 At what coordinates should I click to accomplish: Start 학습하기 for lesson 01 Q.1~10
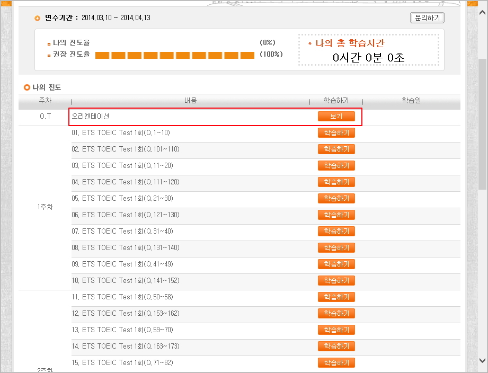336,133
